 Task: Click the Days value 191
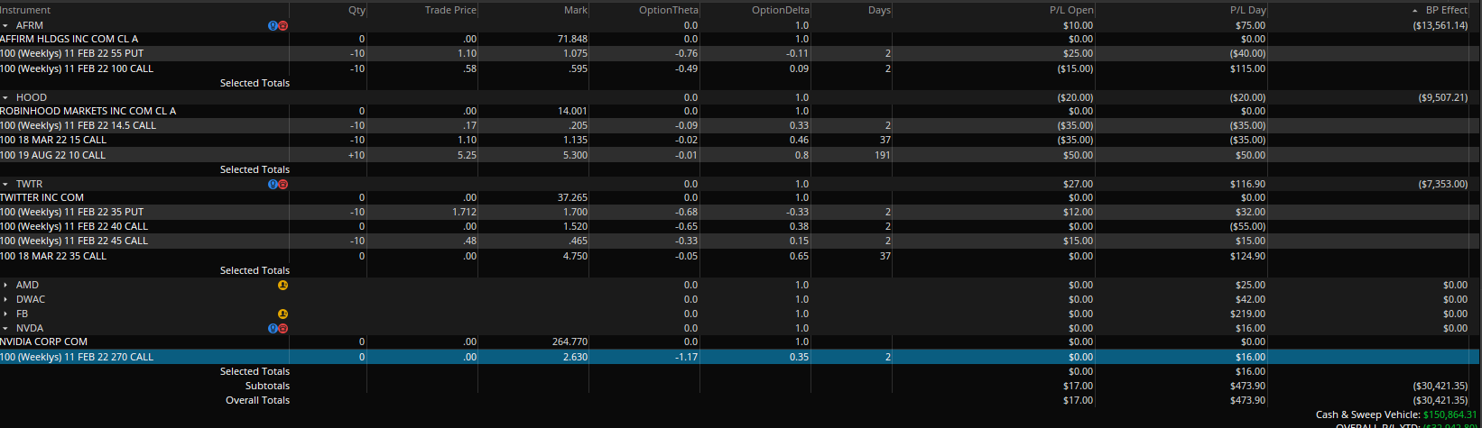click(883, 155)
